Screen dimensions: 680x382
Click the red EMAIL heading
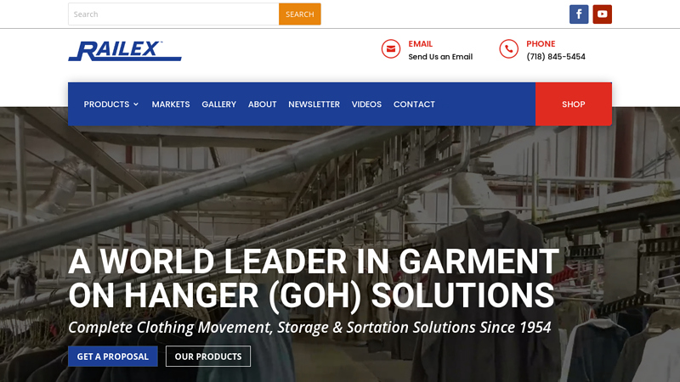coord(420,44)
